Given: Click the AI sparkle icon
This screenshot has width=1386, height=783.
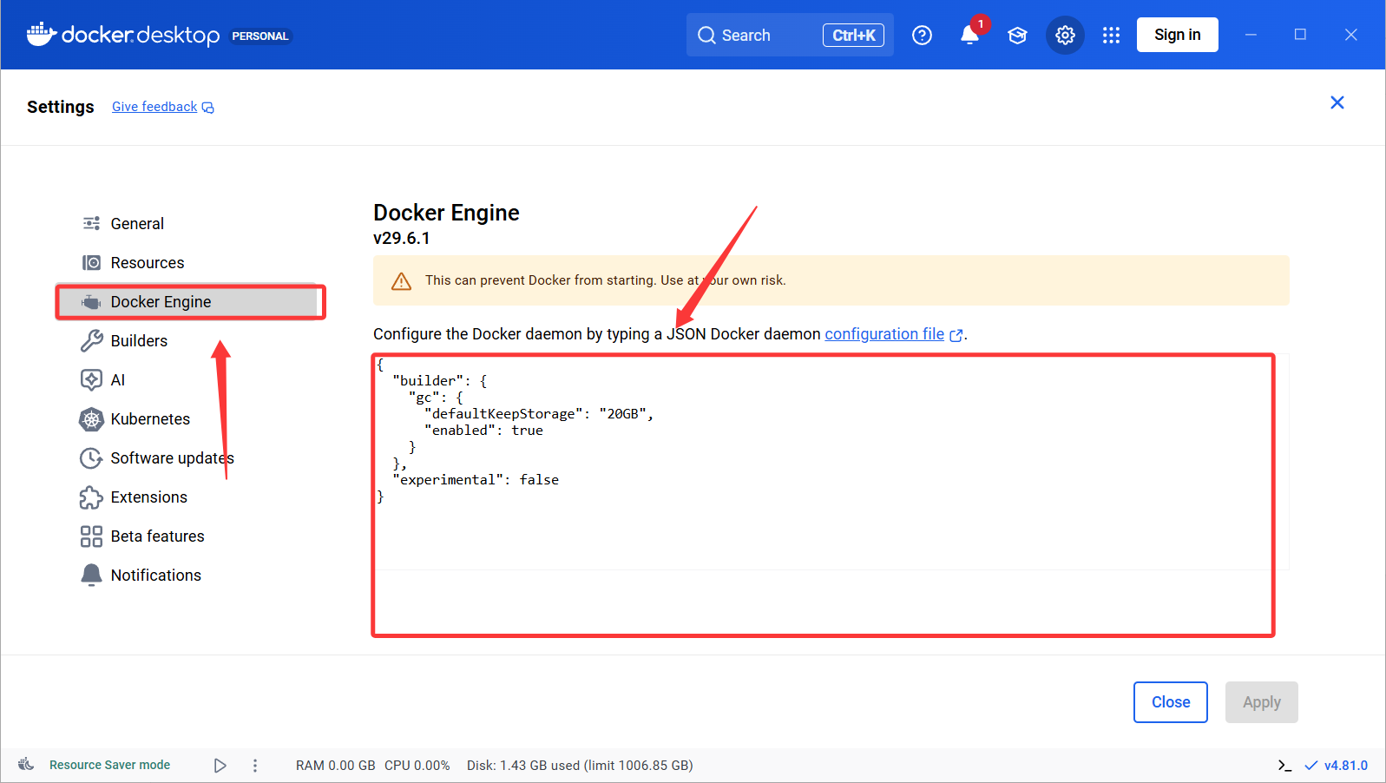Looking at the screenshot, I should (91, 380).
